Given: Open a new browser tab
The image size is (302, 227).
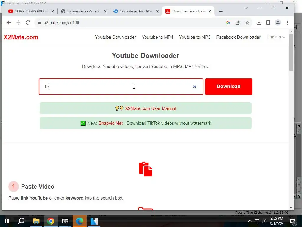Looking at the screenshot, I should (x=221, y=12).
